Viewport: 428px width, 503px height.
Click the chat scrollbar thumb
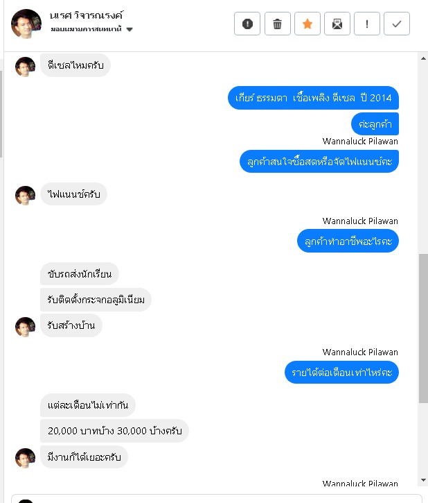(423, 328)
